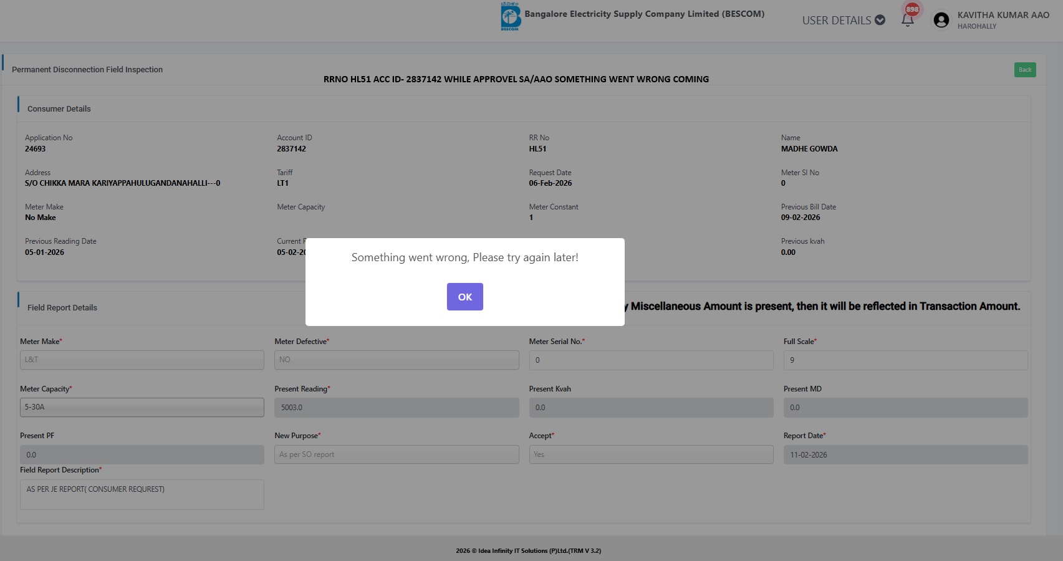Image resolution: width=1063 pixels, height=561 pixels.
Task: Expand the USER DETAILS dropdown arrow
Action: (880, 20)
